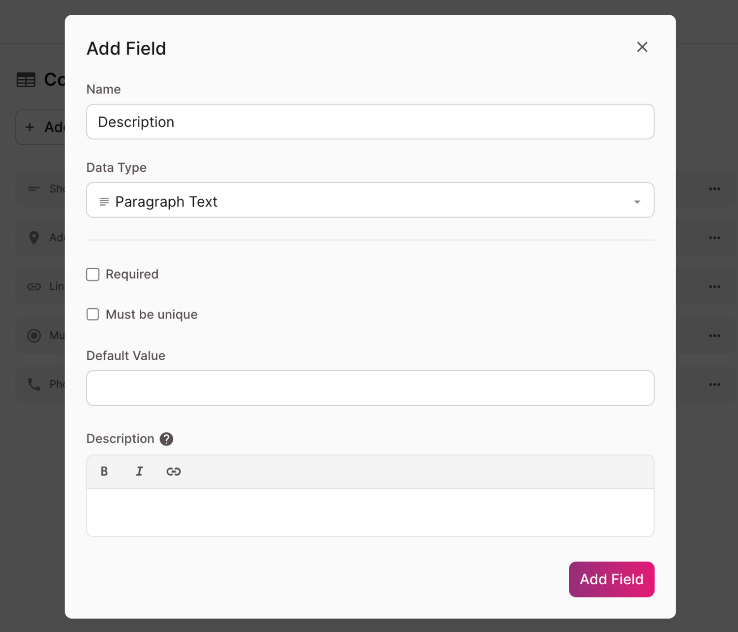The image size is (738, 632).
Task: Open the three-dots menu of last field row
Action: (714, 384)
